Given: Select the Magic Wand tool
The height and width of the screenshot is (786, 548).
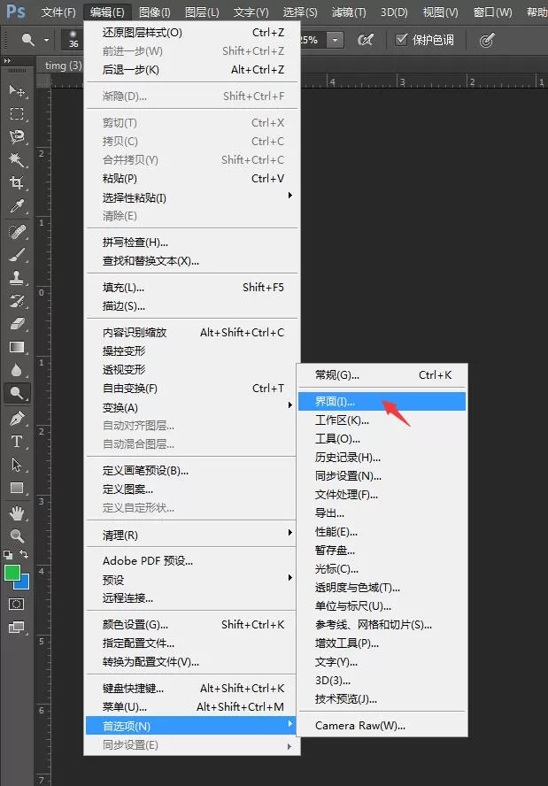Looking at the screenshot, I should tap(17, 160).
